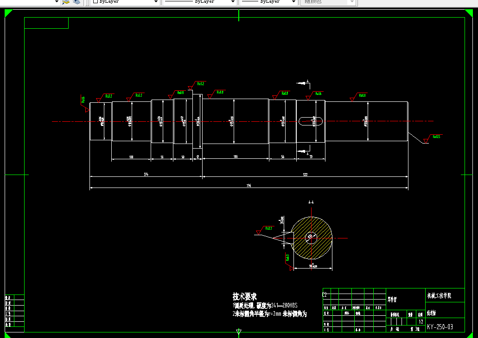This screenshot has width=478, height=338.
Task: Select the 522 dimension text
Action: pyautogui.click(x=305, y=175)
